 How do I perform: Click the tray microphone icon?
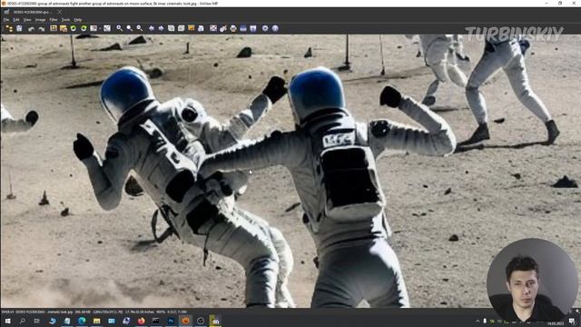485,321
